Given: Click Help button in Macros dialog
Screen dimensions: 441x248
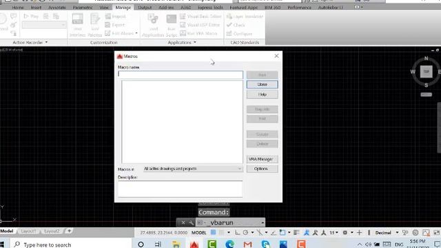Looking at the screenshot, I should (262, 94).
